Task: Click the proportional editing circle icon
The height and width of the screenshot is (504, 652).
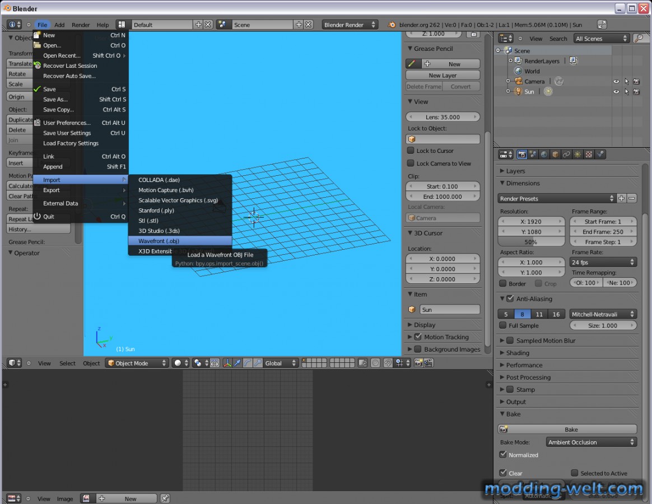Action: (375, 363)
